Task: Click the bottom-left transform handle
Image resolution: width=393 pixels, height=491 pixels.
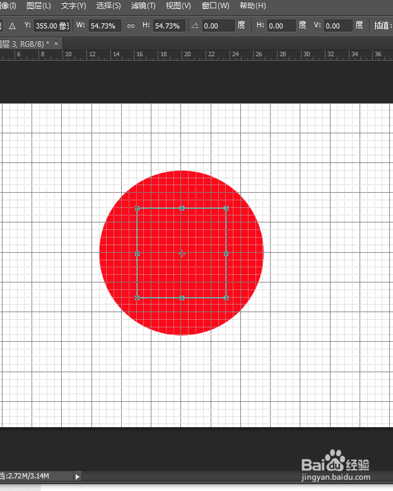Action: pyautogui.click(x=137, y=298)
